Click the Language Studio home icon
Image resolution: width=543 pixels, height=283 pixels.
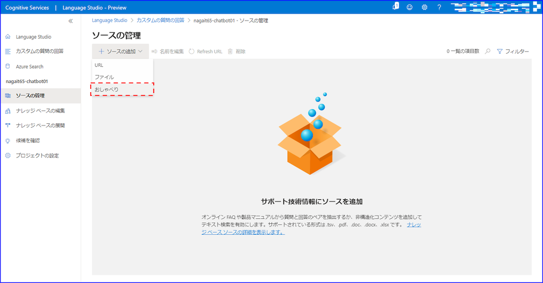(x=8, y=36)
